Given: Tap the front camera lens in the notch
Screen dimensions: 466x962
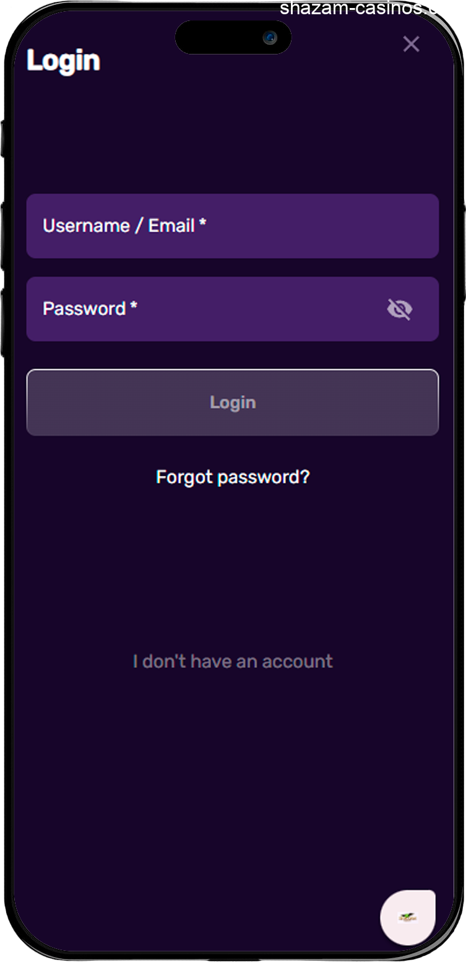Looking at the screenshot, I should (x=270, y=38).
